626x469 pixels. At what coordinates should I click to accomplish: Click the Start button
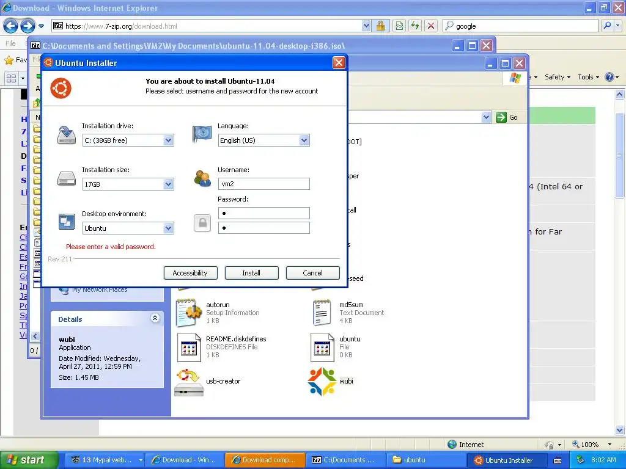(x=29, y=460)
